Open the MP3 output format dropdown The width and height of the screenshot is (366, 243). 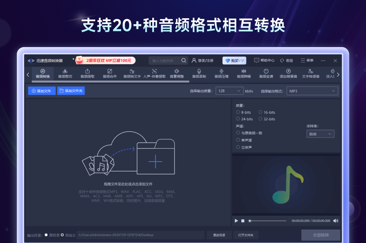coord(312,91)
